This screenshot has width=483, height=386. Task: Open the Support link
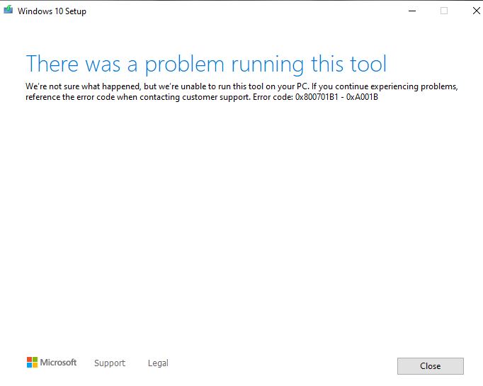tap(109, 363)
